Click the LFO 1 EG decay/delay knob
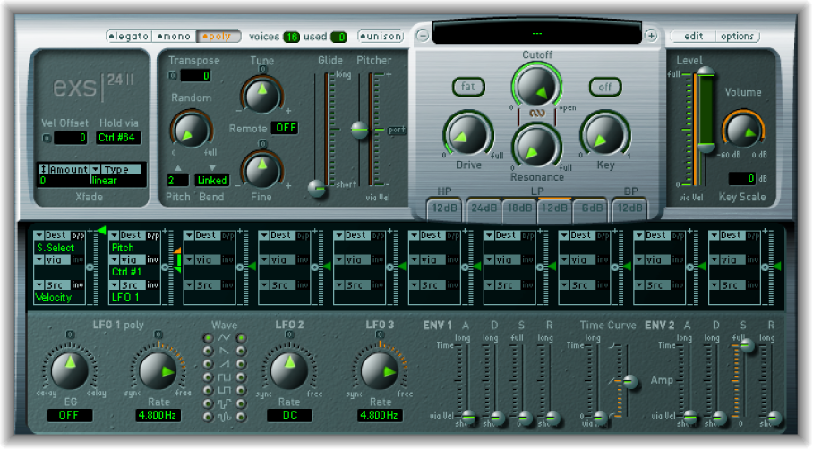 pyautogui.click(x=70, y=369)
